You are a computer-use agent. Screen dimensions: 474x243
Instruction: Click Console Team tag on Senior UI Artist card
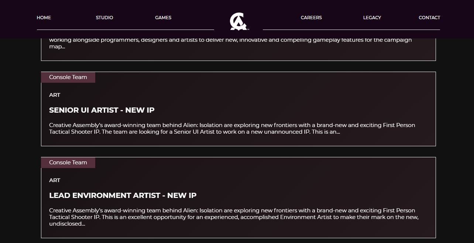[68, 77]
